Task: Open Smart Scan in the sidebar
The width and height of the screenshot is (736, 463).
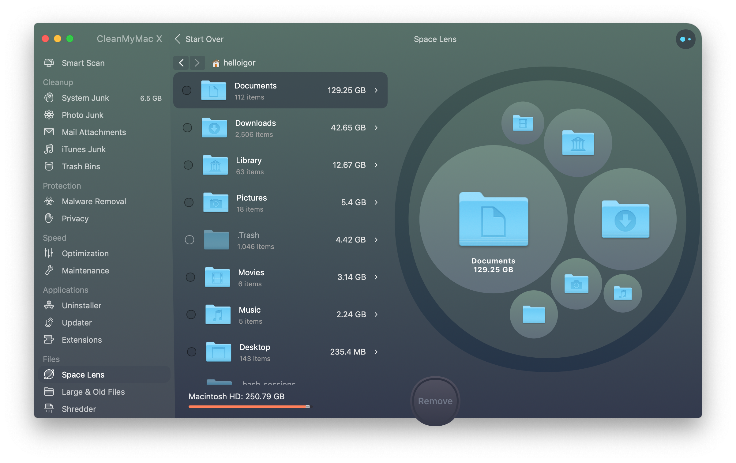Action: pos(104,63)
